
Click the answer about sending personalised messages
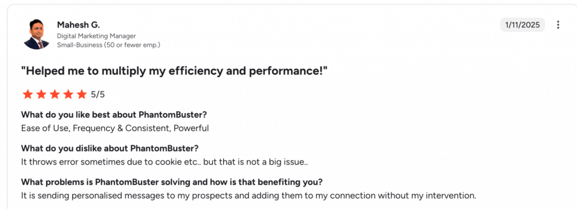pyautogui.click(x=248, y=195)
